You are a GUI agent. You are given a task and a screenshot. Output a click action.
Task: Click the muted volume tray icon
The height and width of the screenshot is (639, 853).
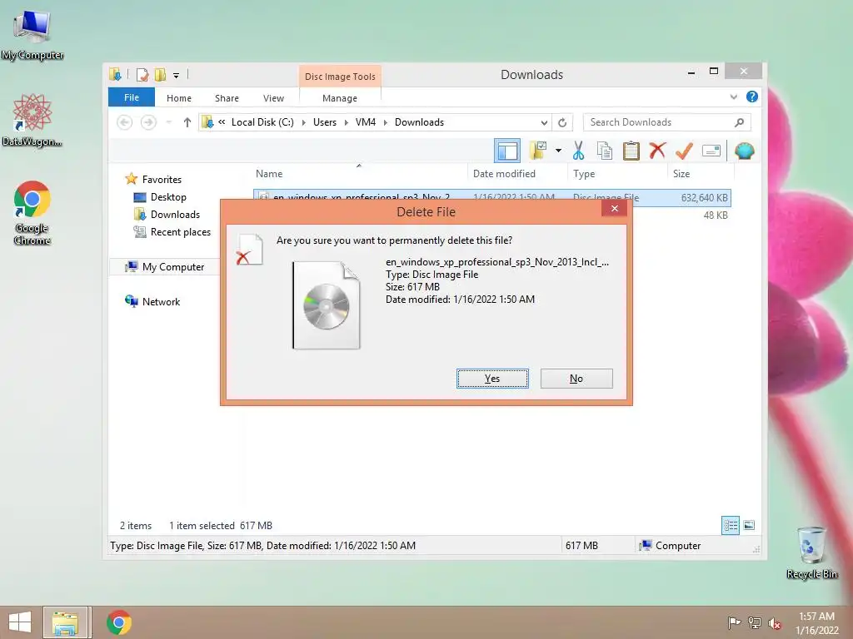coord(775,623)
